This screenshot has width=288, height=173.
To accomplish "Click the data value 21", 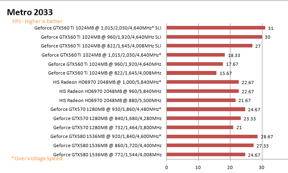I will point(239,128).
